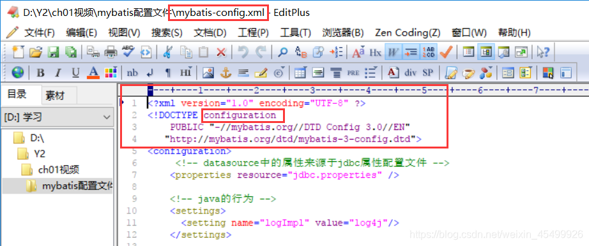Toggle line numbers display button
Screen dimensions: 589x246
[x=429, y=52]
